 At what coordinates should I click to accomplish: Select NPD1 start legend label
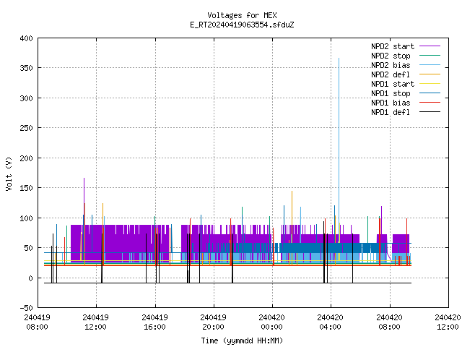point(393,84)
